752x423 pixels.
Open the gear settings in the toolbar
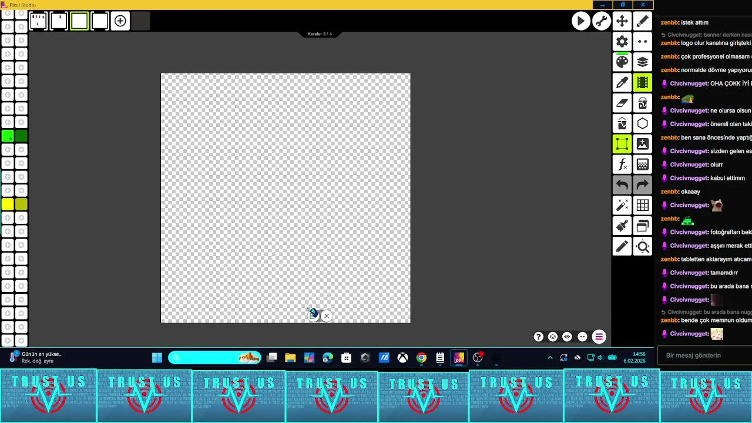click(622, 41)
